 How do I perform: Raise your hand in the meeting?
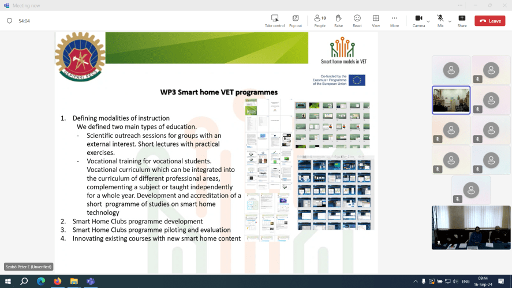coord(339,21)
